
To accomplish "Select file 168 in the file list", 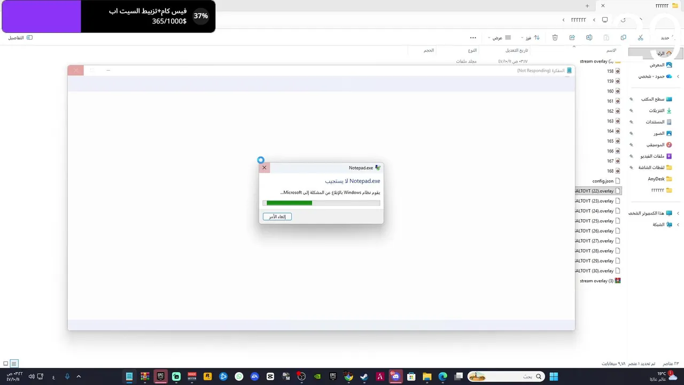I will click(x=613, y=171).
